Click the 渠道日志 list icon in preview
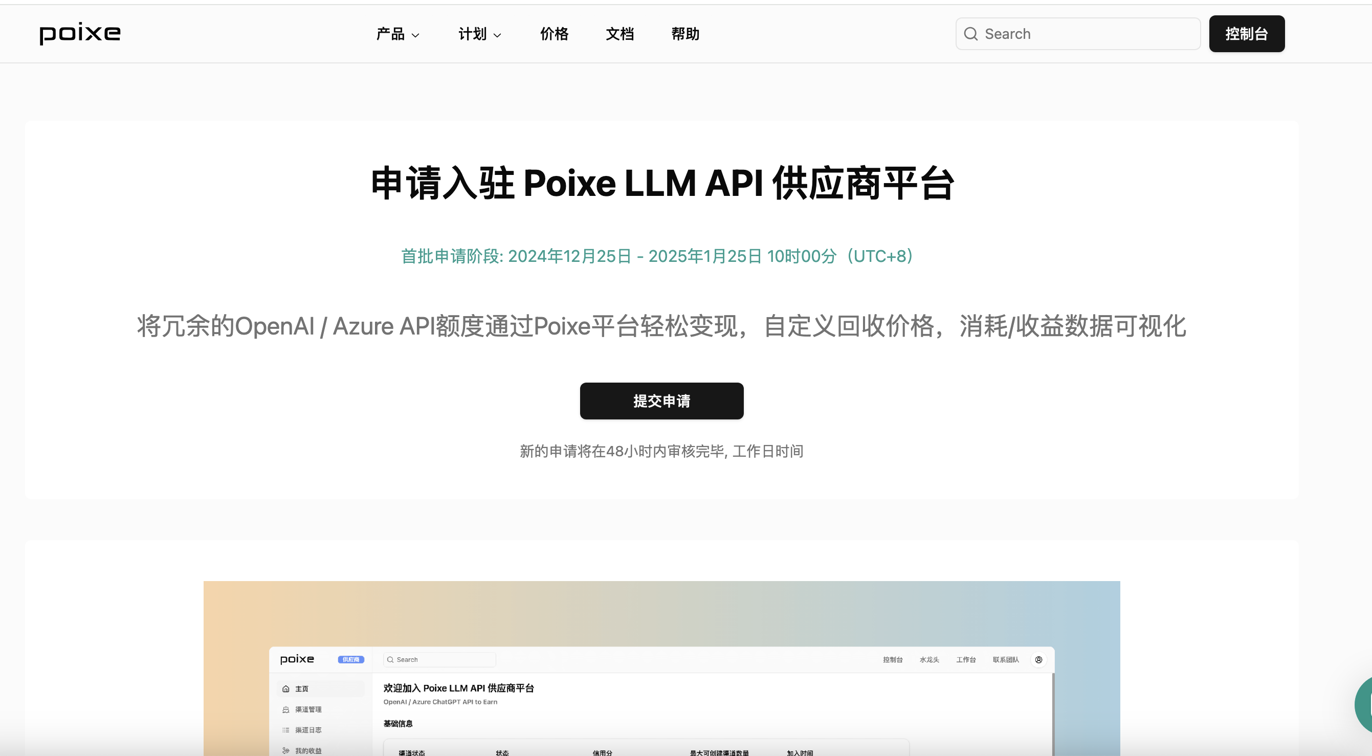This screenshot has height=756, width=1372. point(286,730)
